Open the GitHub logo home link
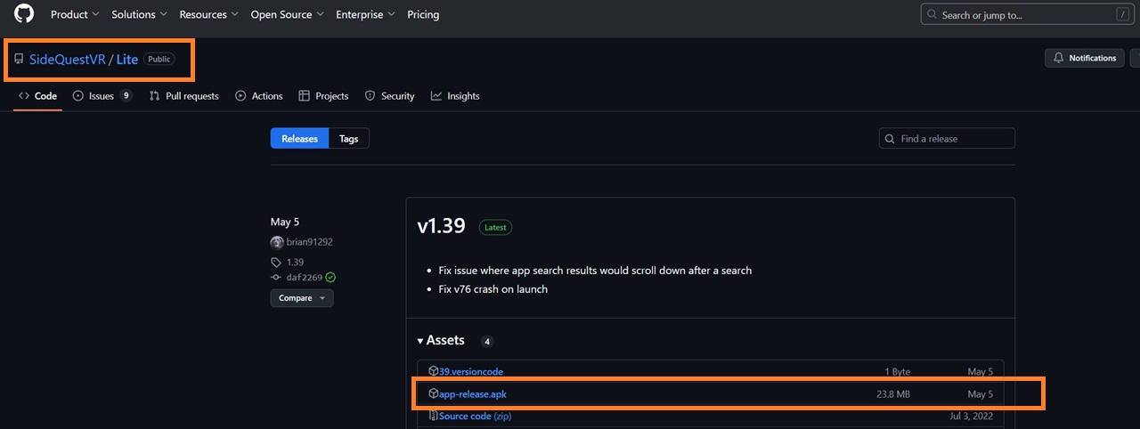This screenshot has height=429, width=1140. click(x=24, y=14)
